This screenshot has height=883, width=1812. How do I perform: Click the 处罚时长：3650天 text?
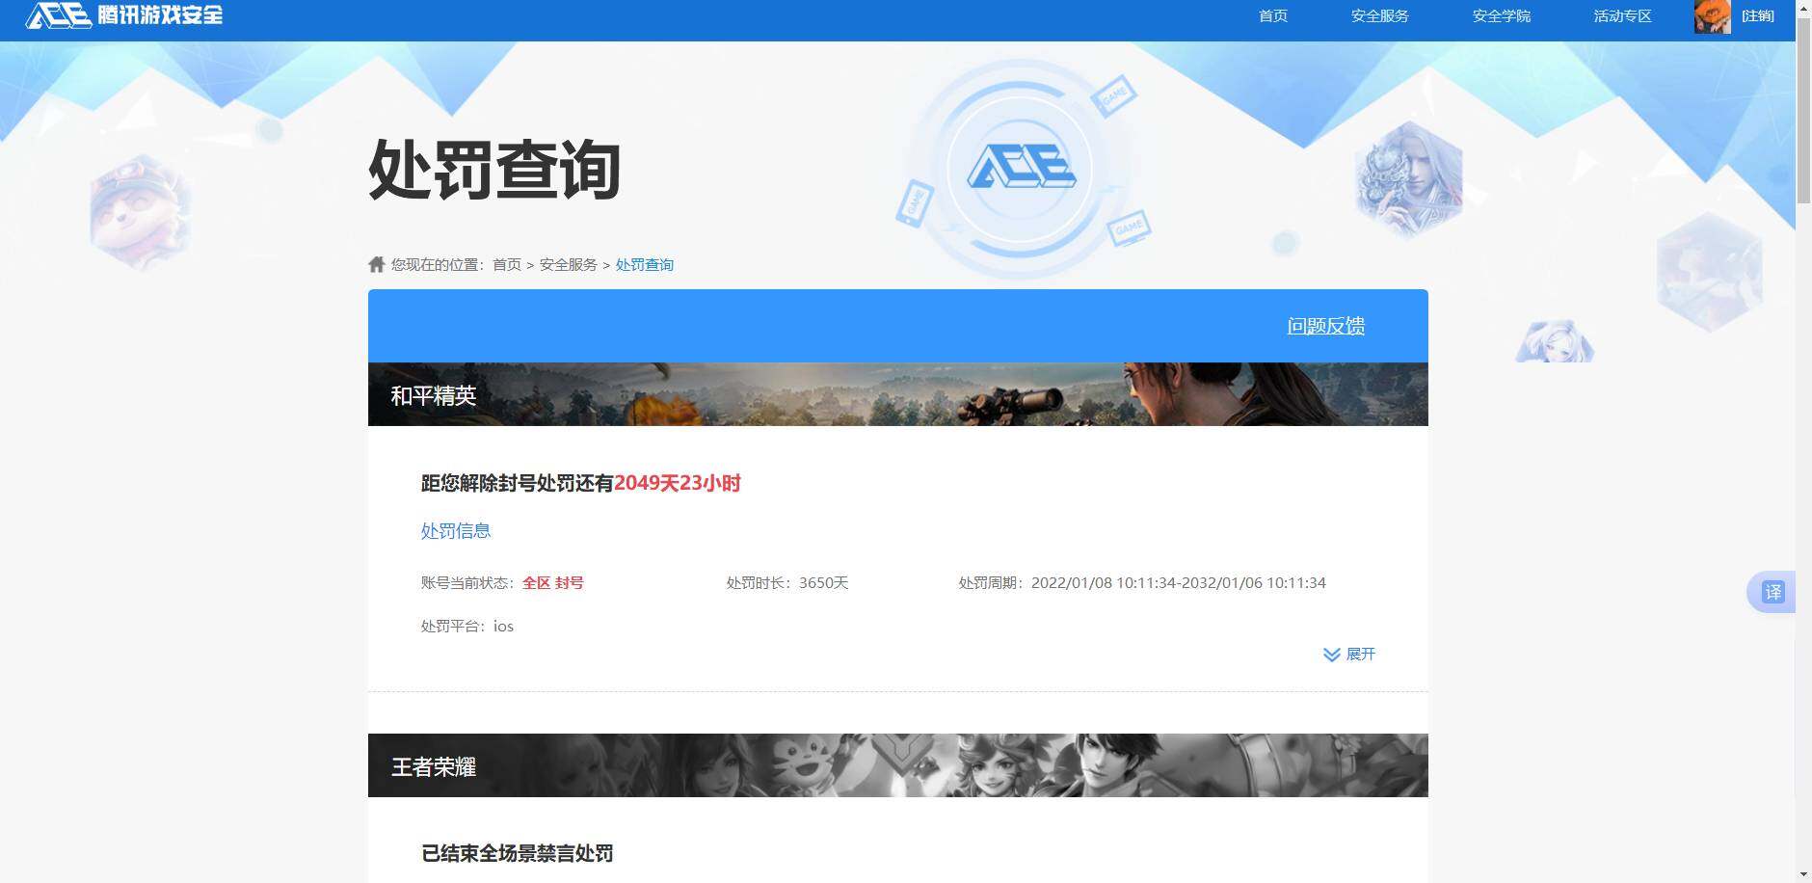point(787,583)
